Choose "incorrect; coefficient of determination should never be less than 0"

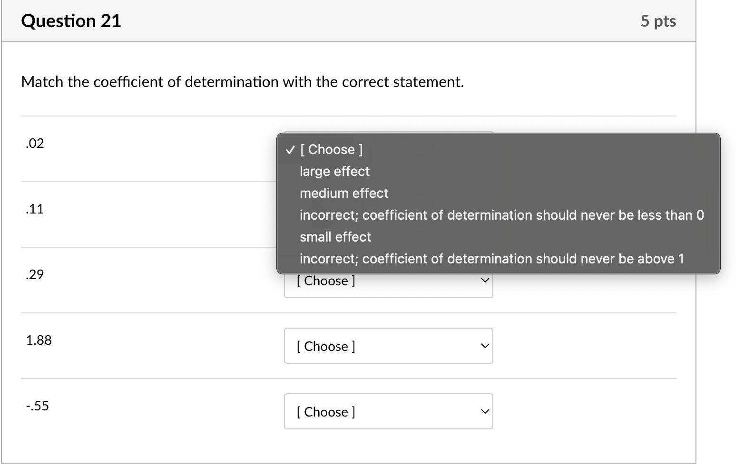[502, 215]
